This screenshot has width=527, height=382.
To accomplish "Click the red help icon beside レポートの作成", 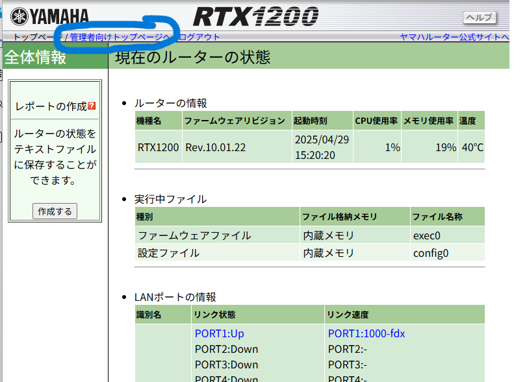I will [x=92, y=106].
